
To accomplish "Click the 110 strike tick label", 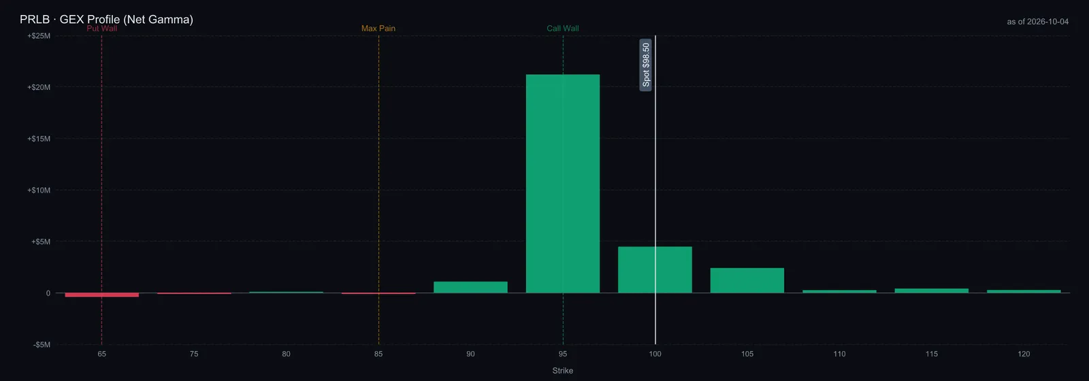I will point(839,354).
